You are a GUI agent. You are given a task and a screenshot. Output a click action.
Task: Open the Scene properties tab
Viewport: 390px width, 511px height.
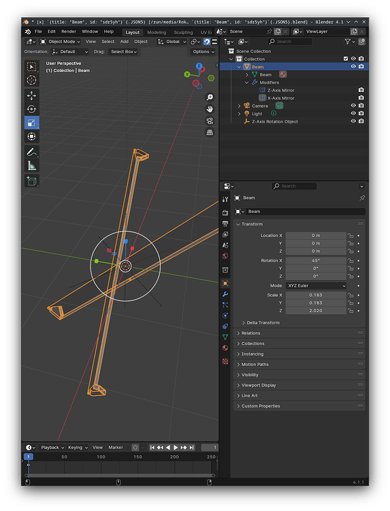(x=225, y=245)
